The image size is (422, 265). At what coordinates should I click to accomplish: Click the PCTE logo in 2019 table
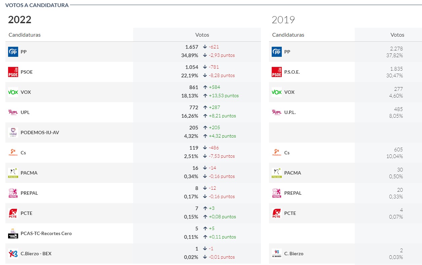tap(277, 213)
